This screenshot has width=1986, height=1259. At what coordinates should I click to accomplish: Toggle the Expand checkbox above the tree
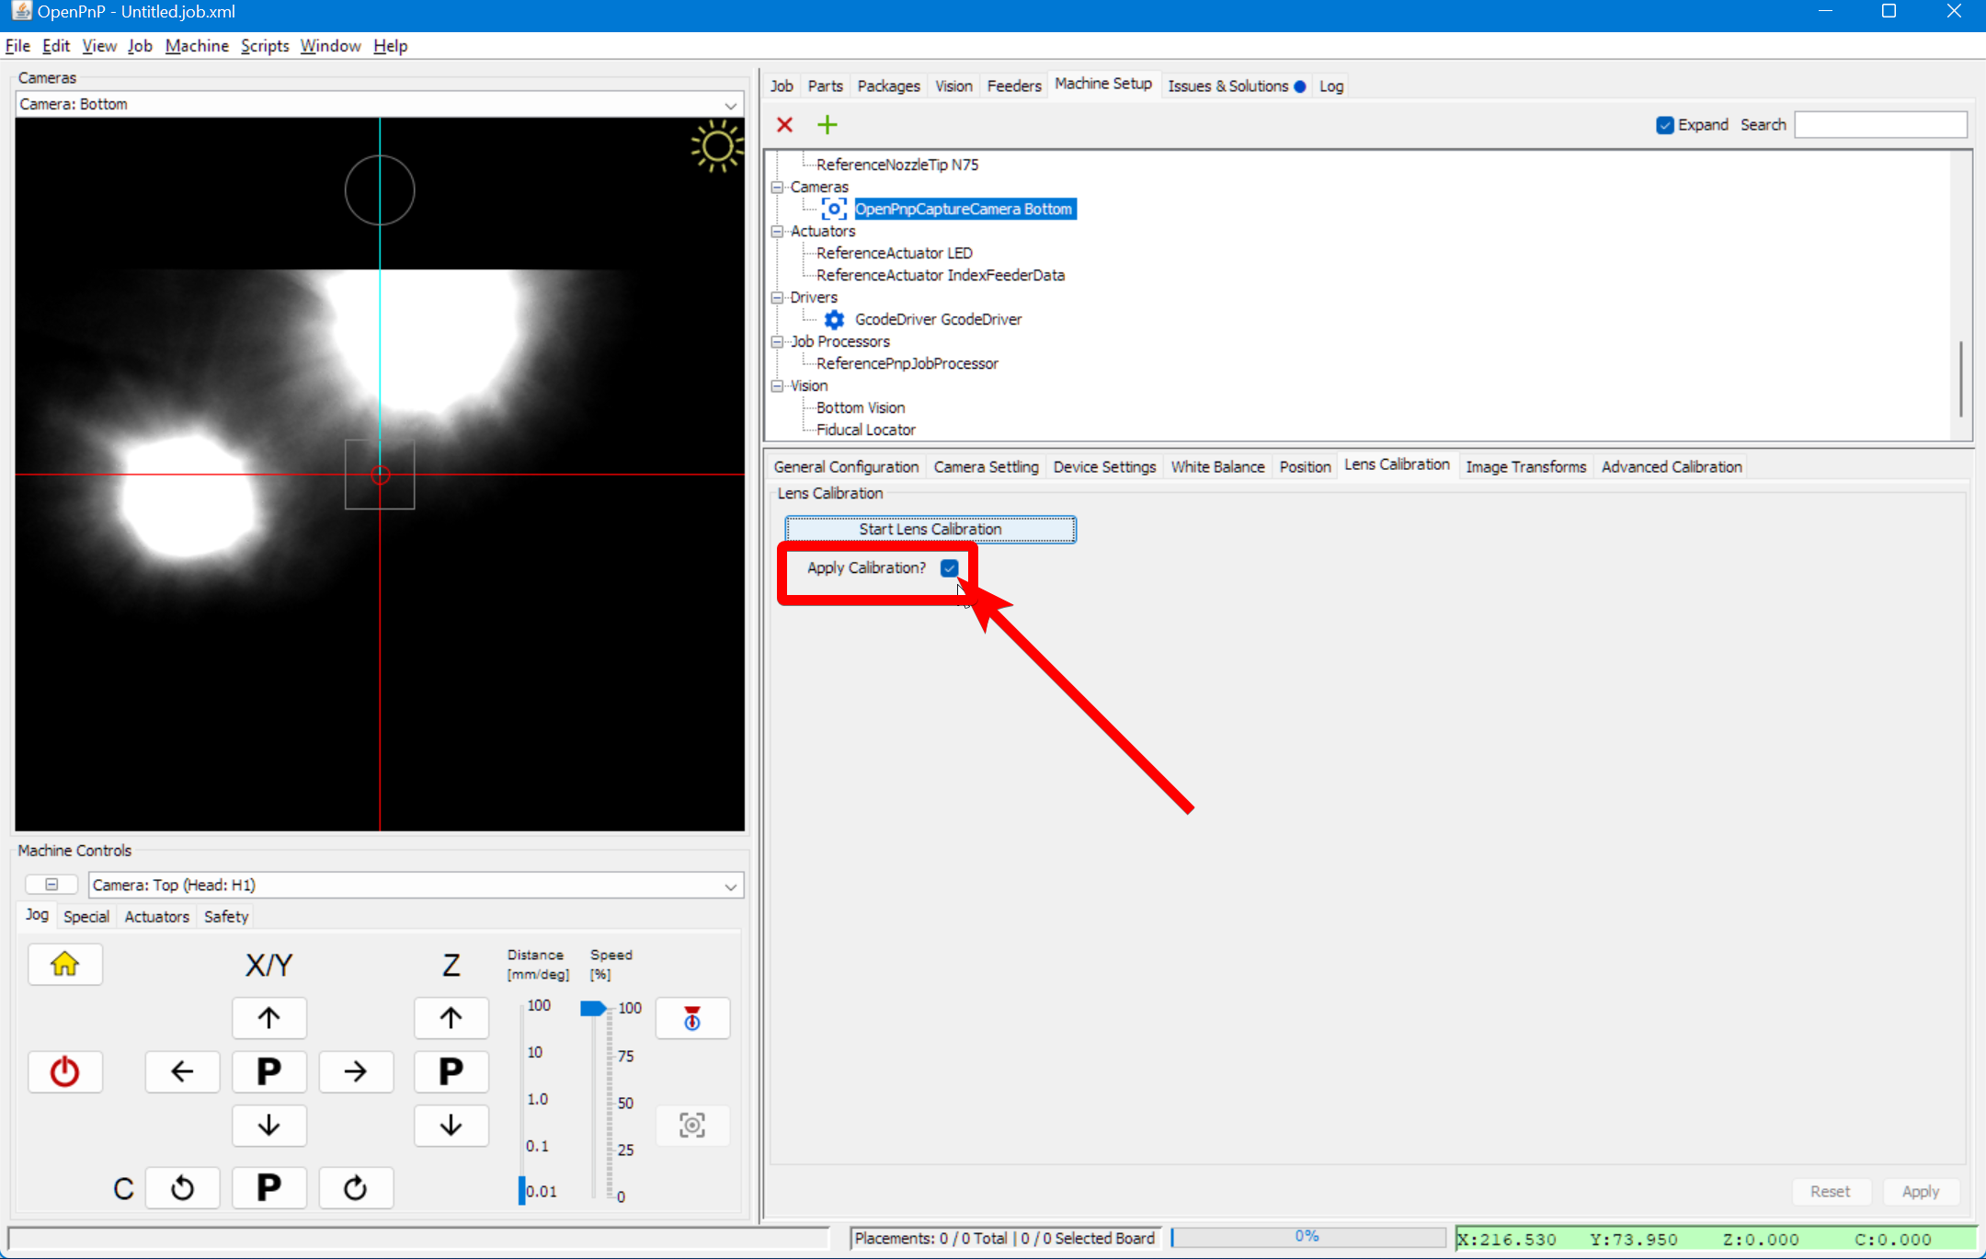tap(1665, 124)
